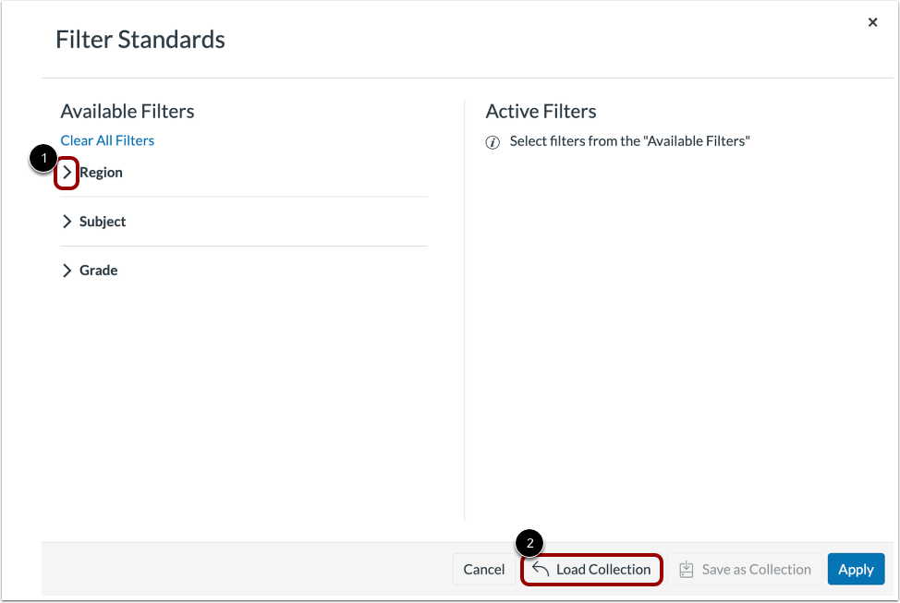Click the Available Filters heading
This screenshot has height=603, width=900.
[128, 112]
